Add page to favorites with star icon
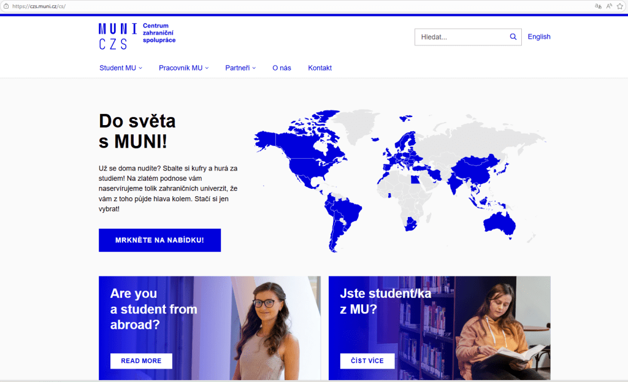The width and height of the screenshot is (628, 382). [620, 6]
